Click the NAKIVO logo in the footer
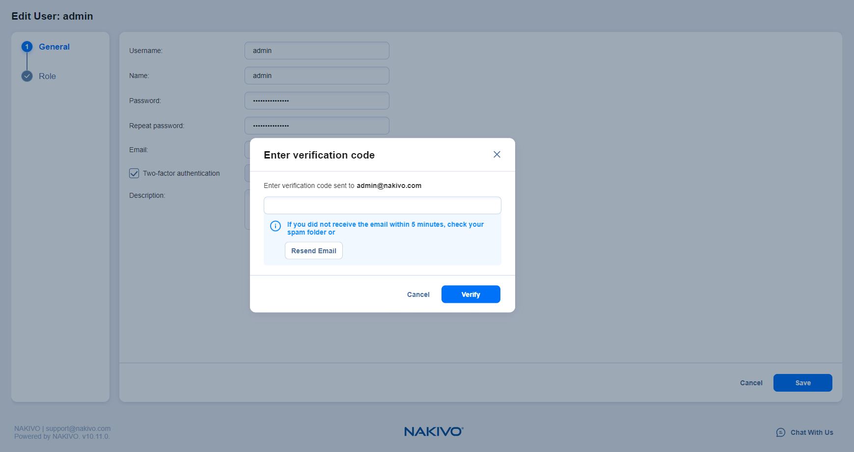This screenshot has height=452, width=854. click(x=434, y=431)
